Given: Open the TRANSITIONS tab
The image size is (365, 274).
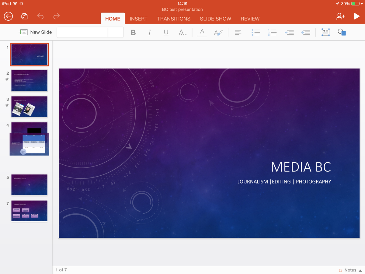Looking at the screenshot, I should point(174,19).
